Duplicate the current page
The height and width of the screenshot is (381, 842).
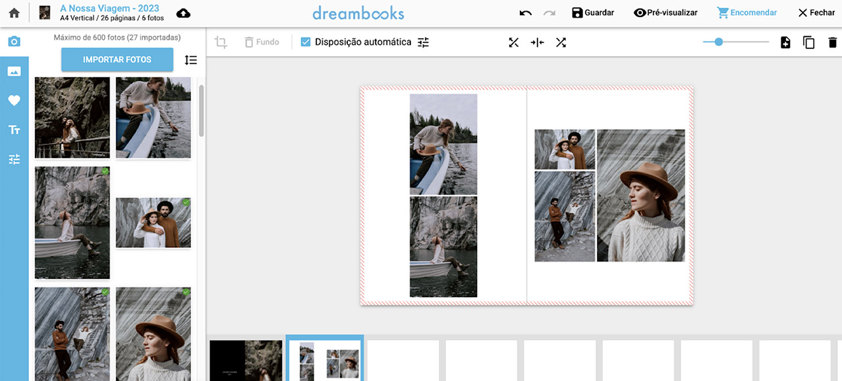coord(808,42)
